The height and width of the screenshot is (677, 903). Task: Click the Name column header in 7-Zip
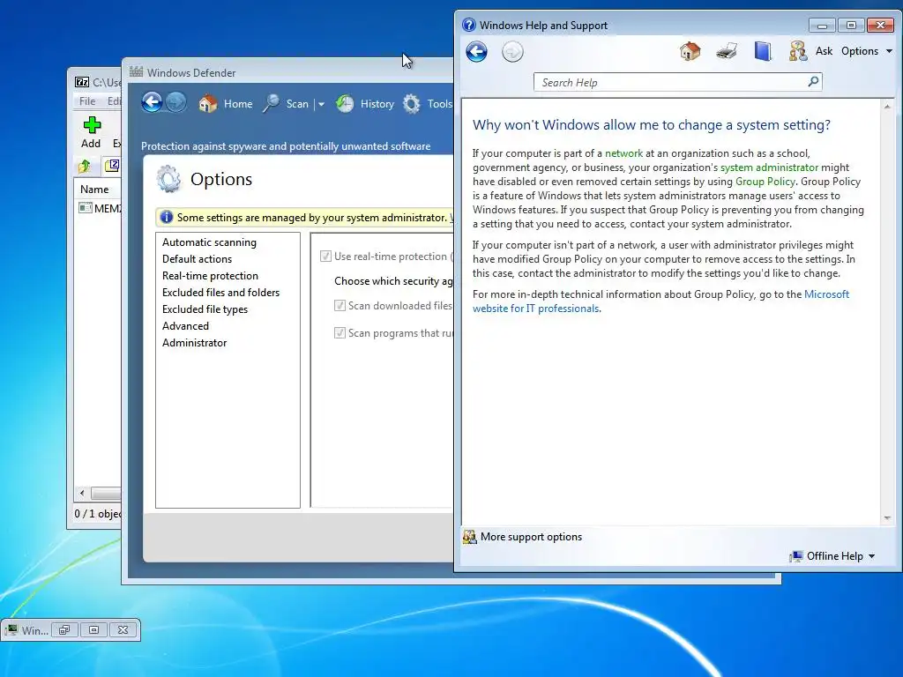[x=97, y=190]
